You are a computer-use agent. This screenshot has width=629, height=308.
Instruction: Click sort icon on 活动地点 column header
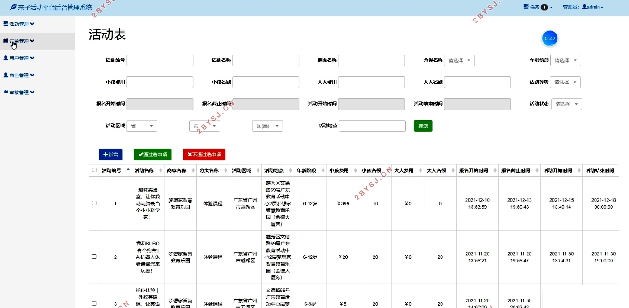(291, 170)
